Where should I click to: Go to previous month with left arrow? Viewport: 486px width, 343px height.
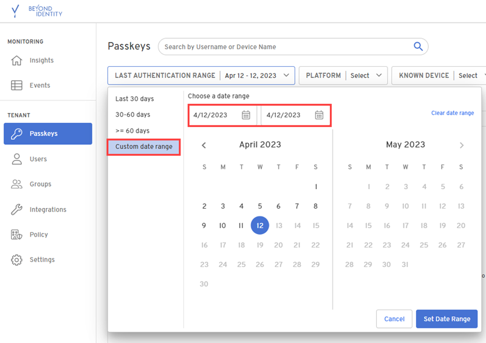204,145
